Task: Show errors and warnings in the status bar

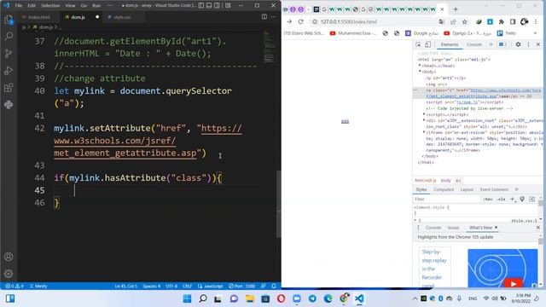Action: point(15,287)
